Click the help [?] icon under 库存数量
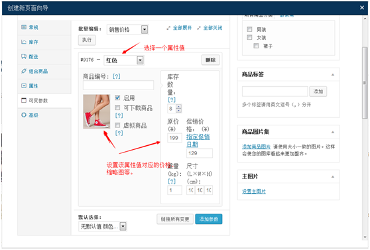 (172, 100)
